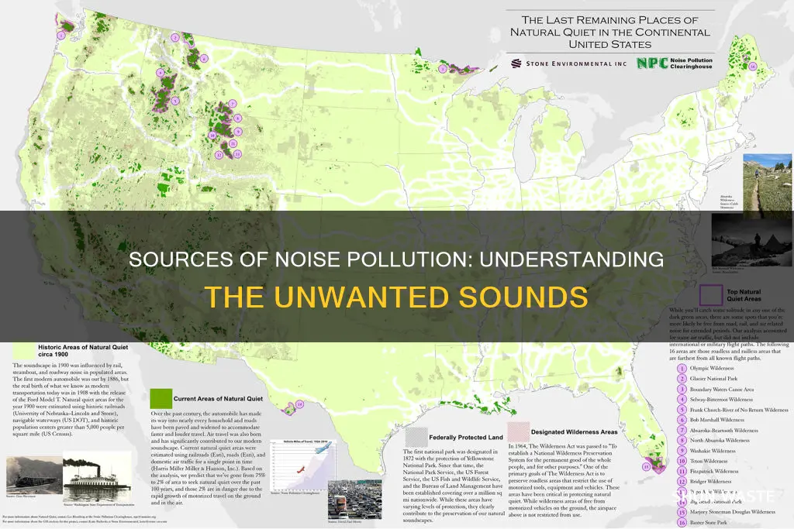
Task: Click the Historic Areas of Natural Quiet swatch
Action: [x=23, y=350]
